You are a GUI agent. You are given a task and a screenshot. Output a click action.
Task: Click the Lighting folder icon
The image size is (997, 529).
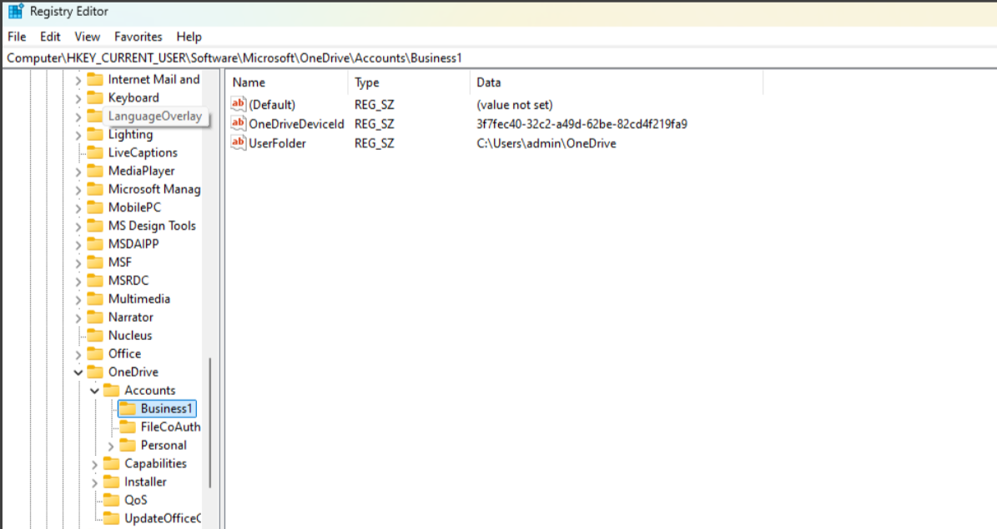[95, 134]
